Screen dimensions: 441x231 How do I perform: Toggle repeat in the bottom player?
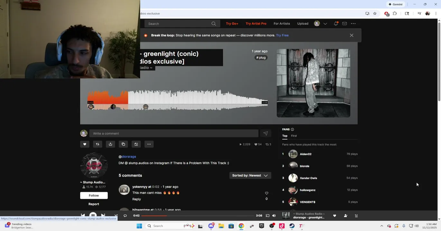[125, 216]
